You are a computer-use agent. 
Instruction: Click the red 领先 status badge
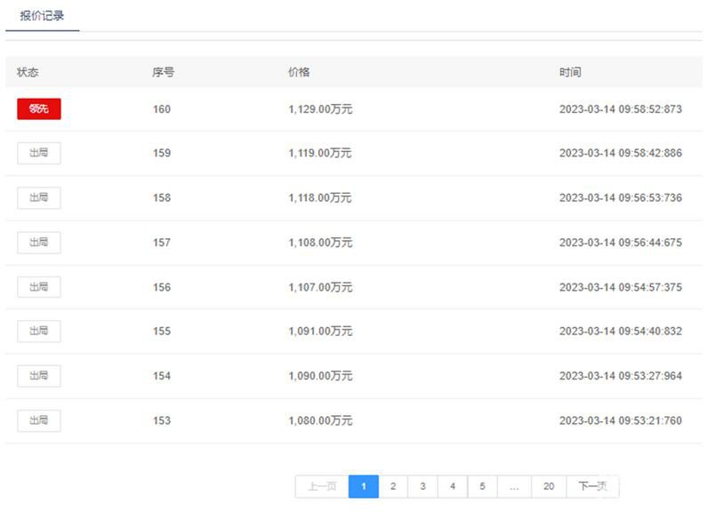pyautogui.click(x=38, y=109)
